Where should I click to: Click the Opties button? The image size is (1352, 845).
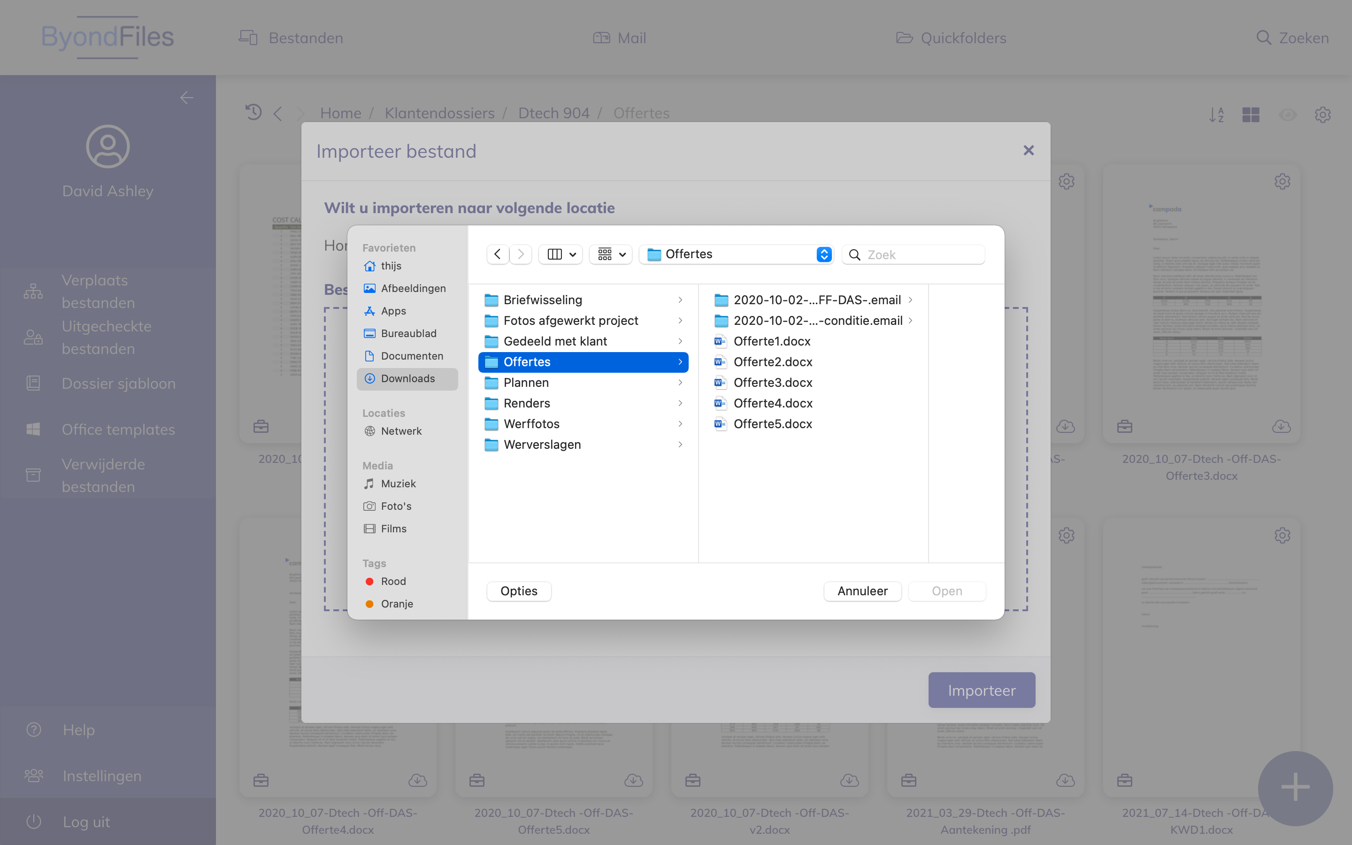click(x=518, y=591)
